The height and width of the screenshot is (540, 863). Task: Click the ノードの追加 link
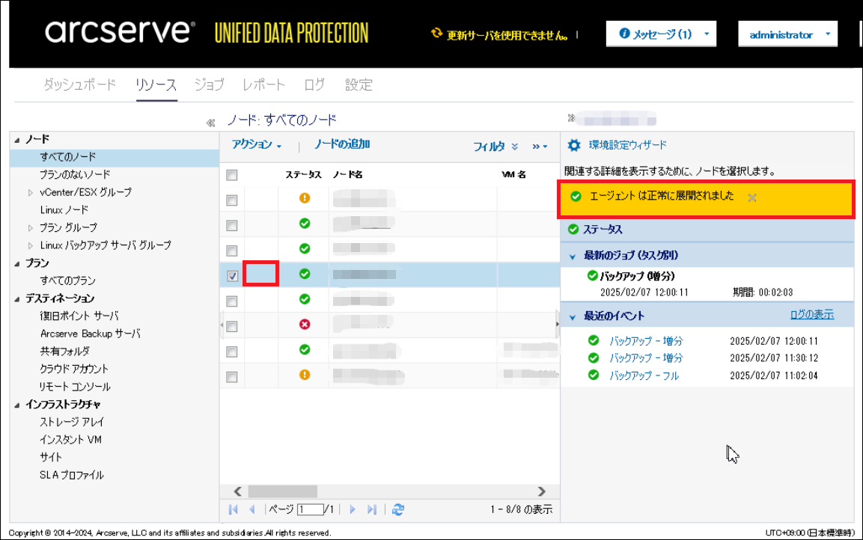click(342, 144)
